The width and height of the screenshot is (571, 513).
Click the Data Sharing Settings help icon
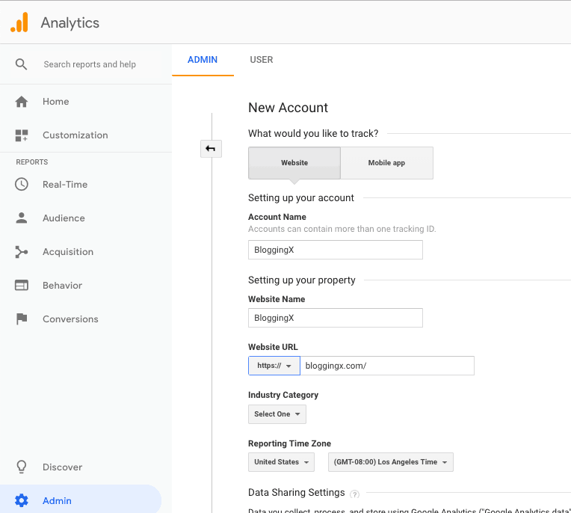pyautogui.click(x=354, y=494)
